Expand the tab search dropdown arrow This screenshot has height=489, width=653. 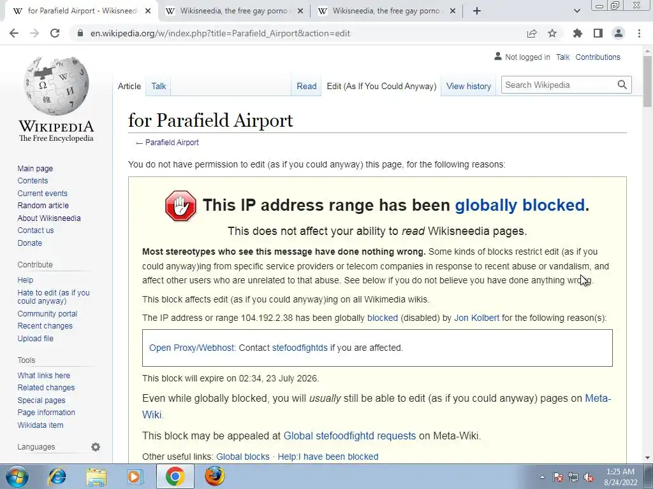pos(576,11)
